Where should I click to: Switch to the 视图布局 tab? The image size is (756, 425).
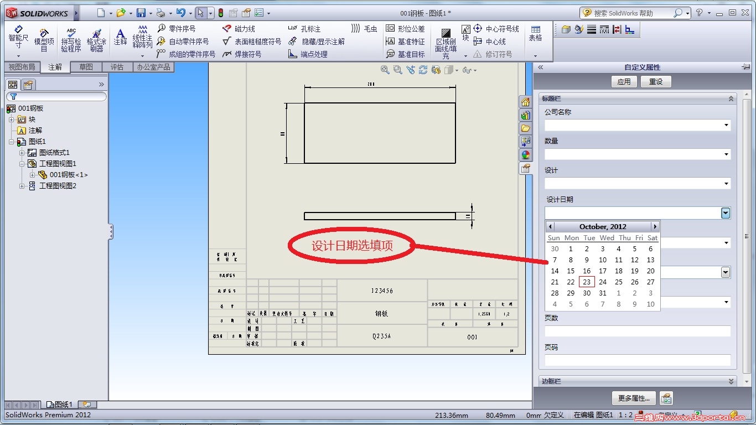click(22, 67)
